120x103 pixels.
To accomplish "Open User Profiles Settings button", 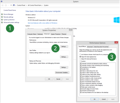I will 64,57.
